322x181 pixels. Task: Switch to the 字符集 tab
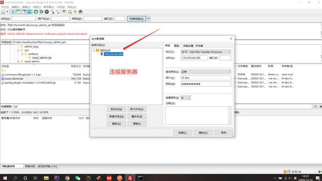199,46
